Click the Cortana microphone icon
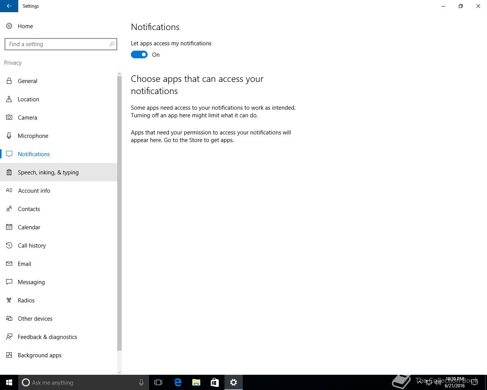 (x=141, y=382)
